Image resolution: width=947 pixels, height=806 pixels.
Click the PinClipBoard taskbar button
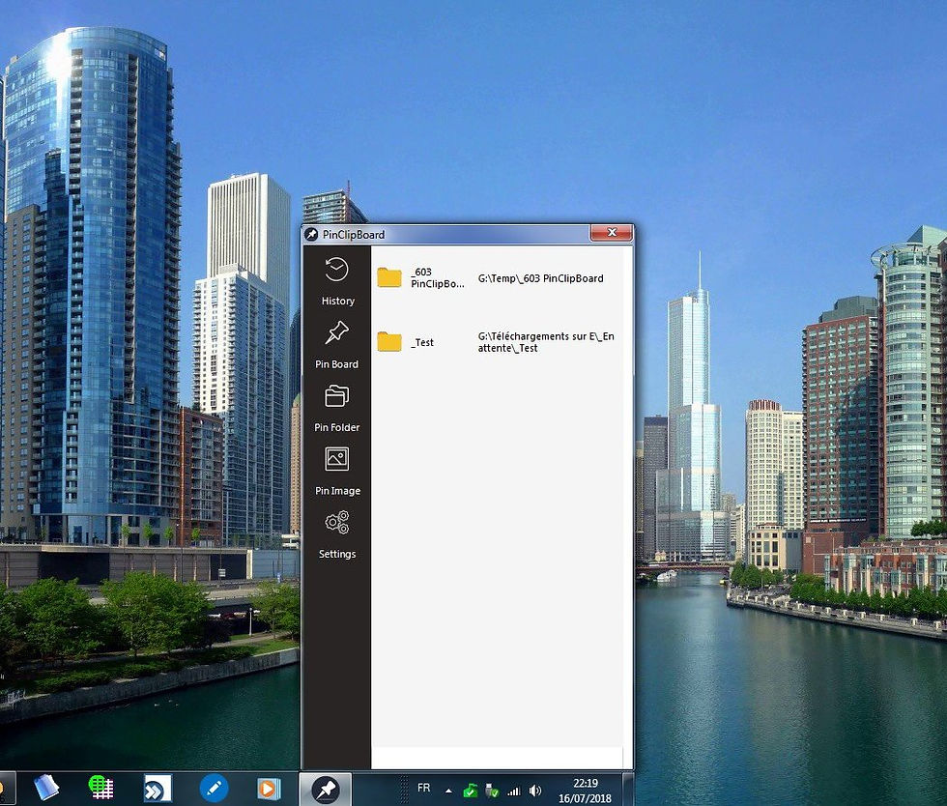[326, 789]
